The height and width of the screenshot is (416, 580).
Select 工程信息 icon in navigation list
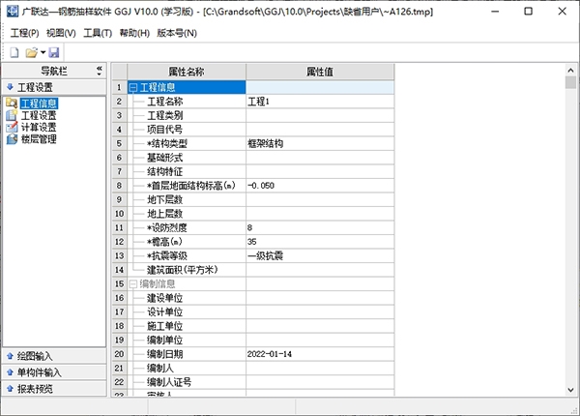[x=12, y=103]
